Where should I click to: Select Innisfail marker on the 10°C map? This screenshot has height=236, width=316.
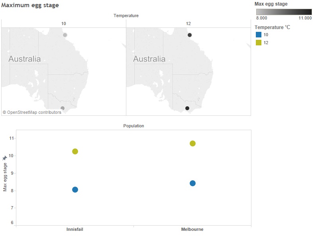[65, 35]
